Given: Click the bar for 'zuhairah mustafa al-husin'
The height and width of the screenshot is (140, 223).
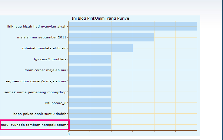Looking at the screenshot, I should (101, 48).
